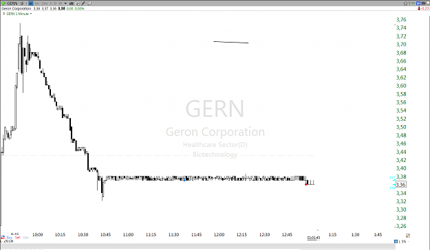430x250 pixels.
Task: Click the star favorite icon
Action: pyautogui.click(x=405, y=3)
